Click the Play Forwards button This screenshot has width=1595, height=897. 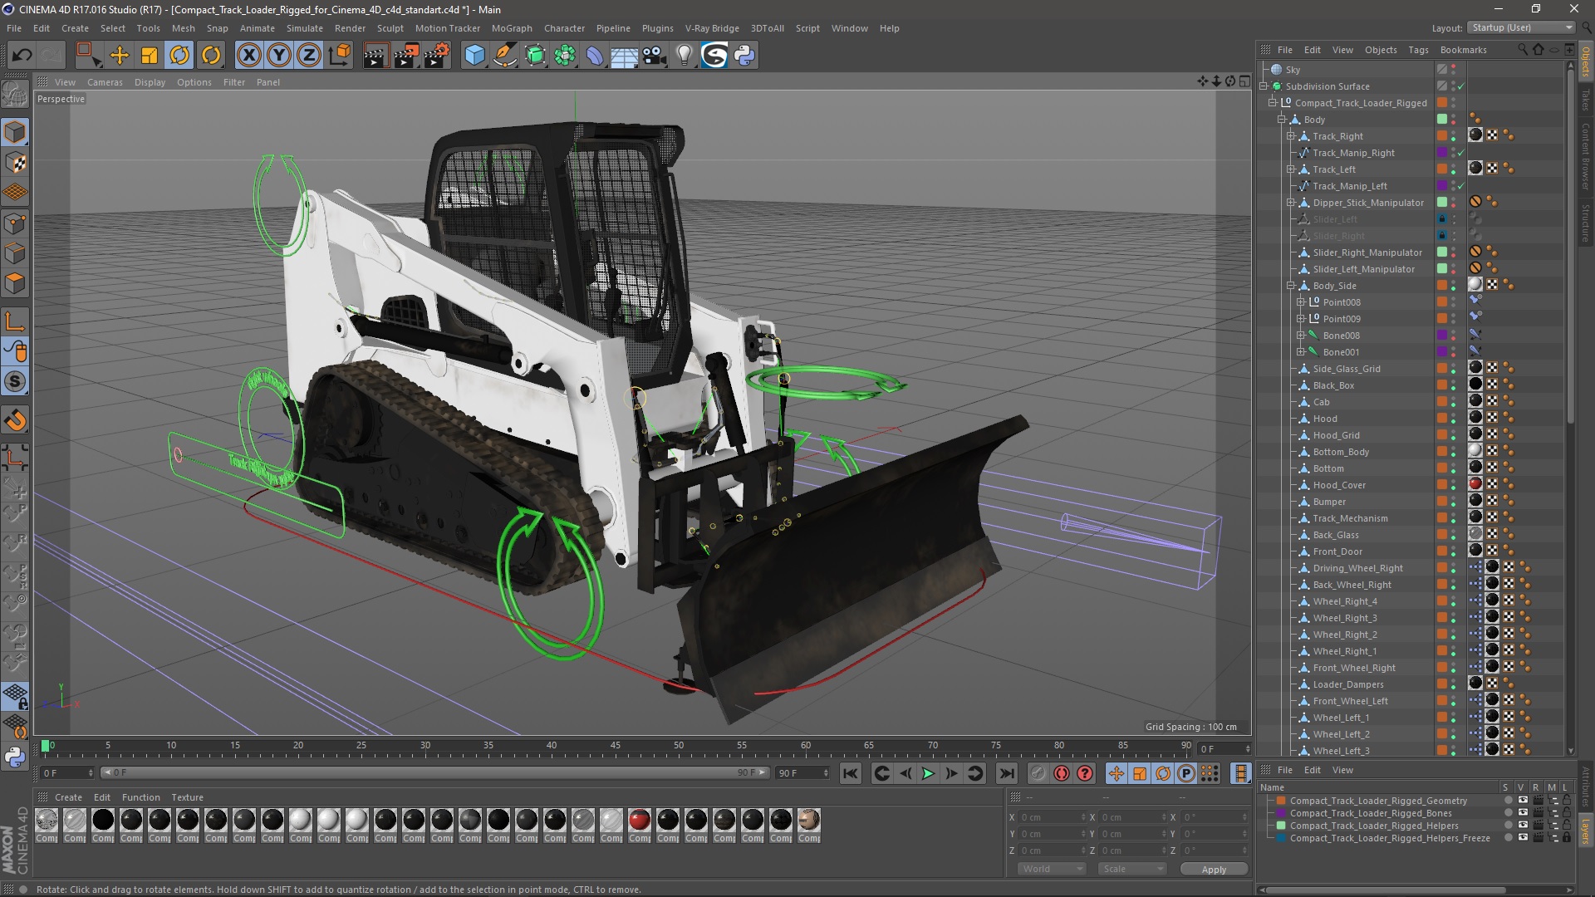[928, 773]
